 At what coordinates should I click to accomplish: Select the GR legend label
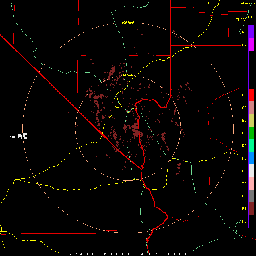[x=244, y=108]
